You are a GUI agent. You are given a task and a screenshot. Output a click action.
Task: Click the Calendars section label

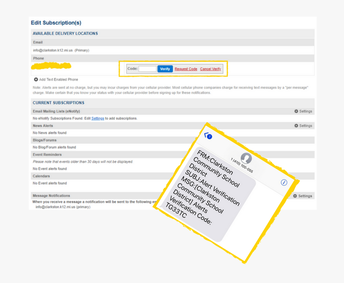[x=41, y=176]
